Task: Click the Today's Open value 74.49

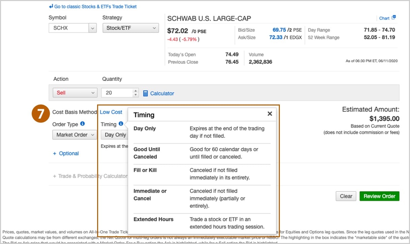Action: (232, 54)
